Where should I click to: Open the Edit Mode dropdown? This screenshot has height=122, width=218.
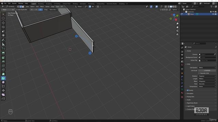pos(11,6)
